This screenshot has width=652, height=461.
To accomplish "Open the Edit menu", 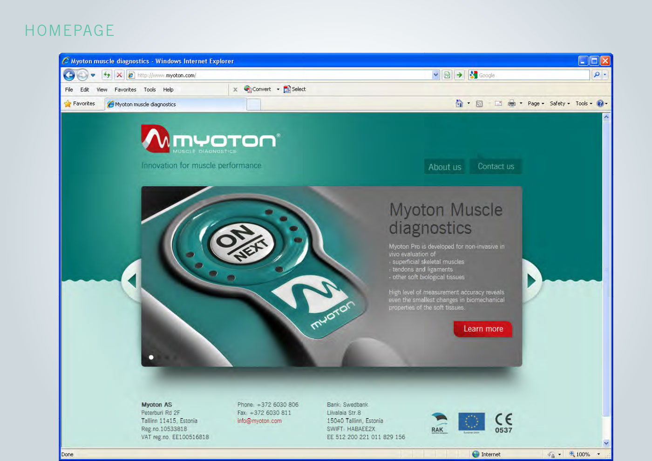I will [x=85, y=90].
